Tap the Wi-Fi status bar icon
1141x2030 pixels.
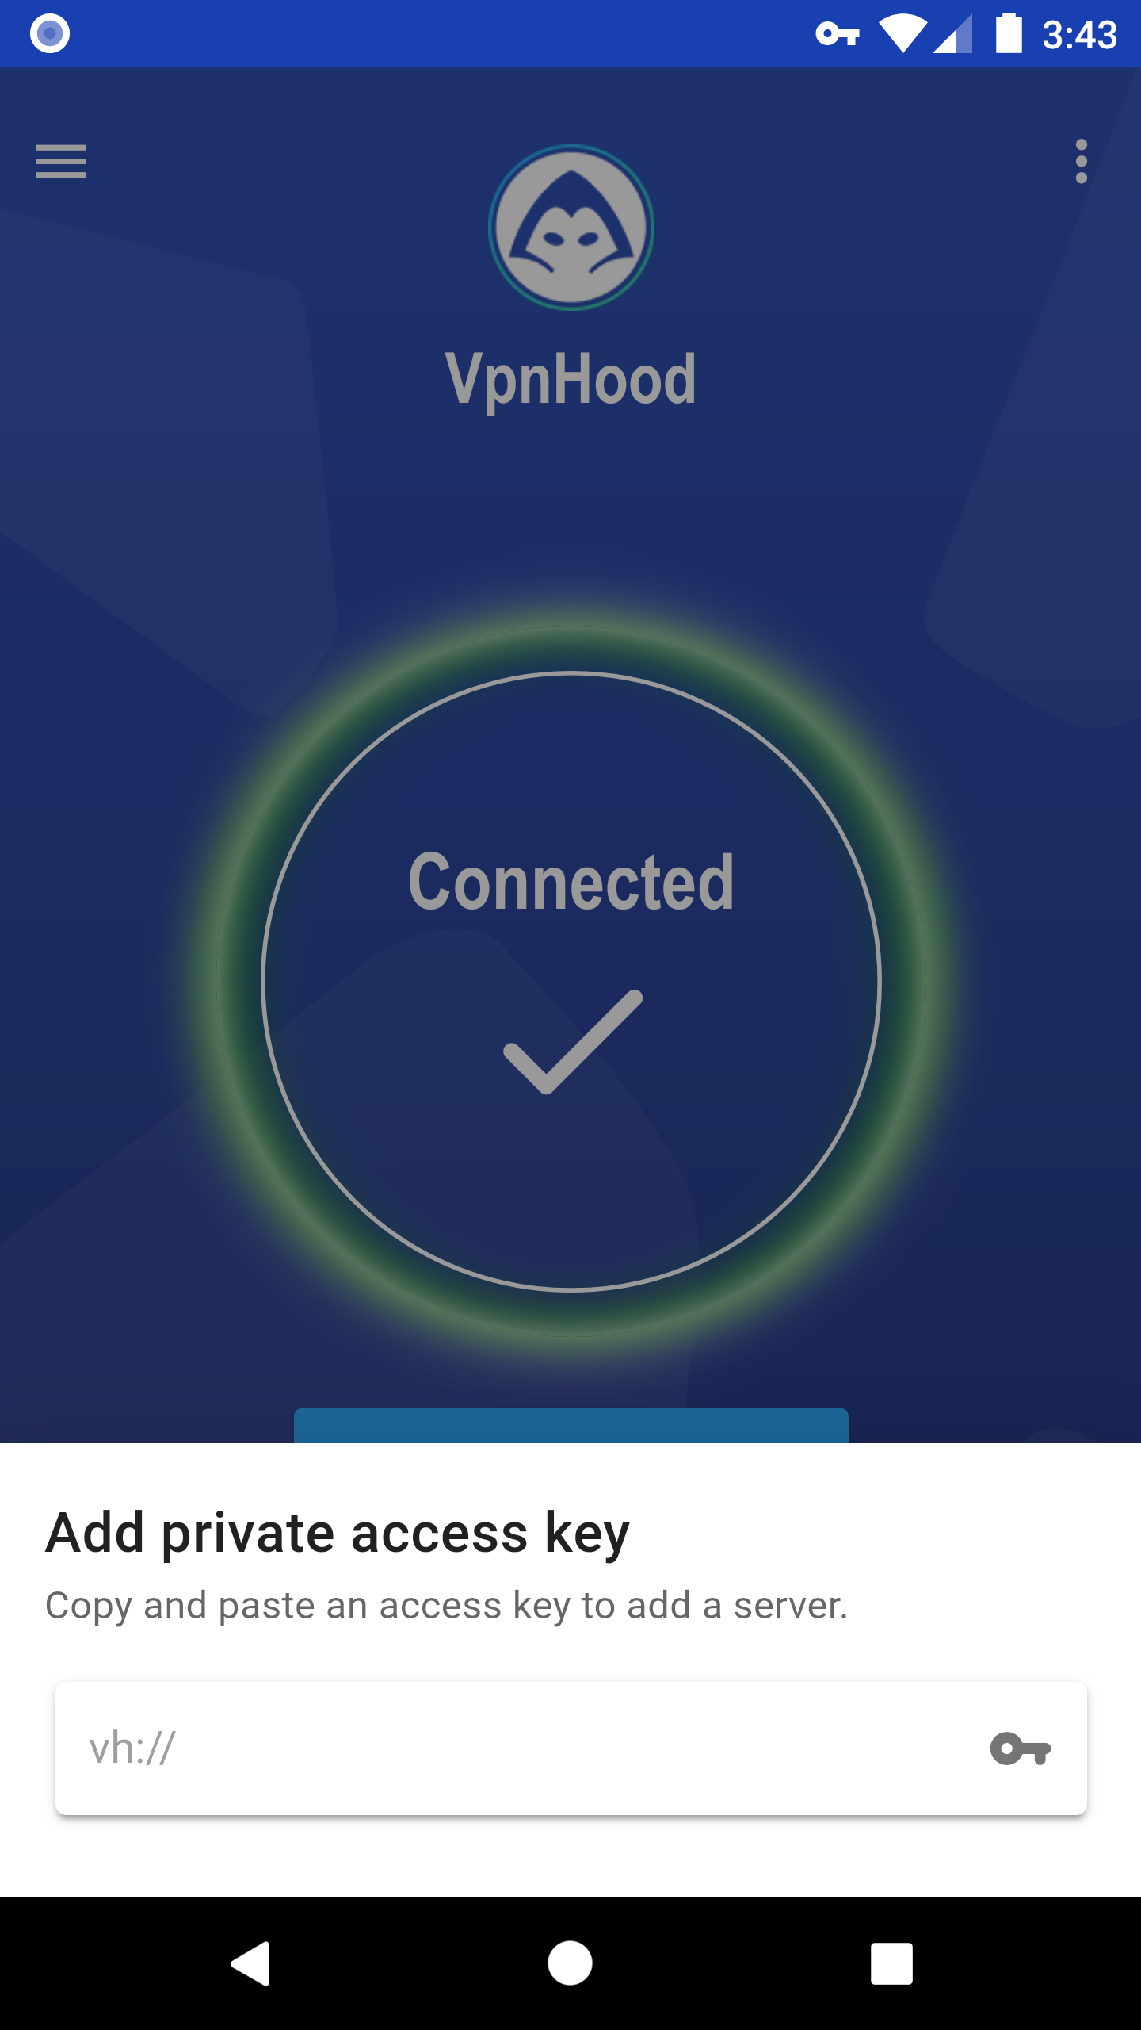pos(903,34)
